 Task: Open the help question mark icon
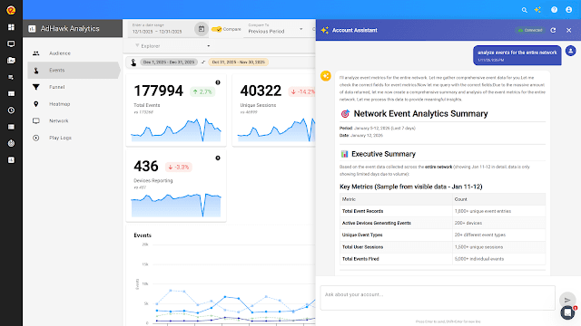(554, 10)
